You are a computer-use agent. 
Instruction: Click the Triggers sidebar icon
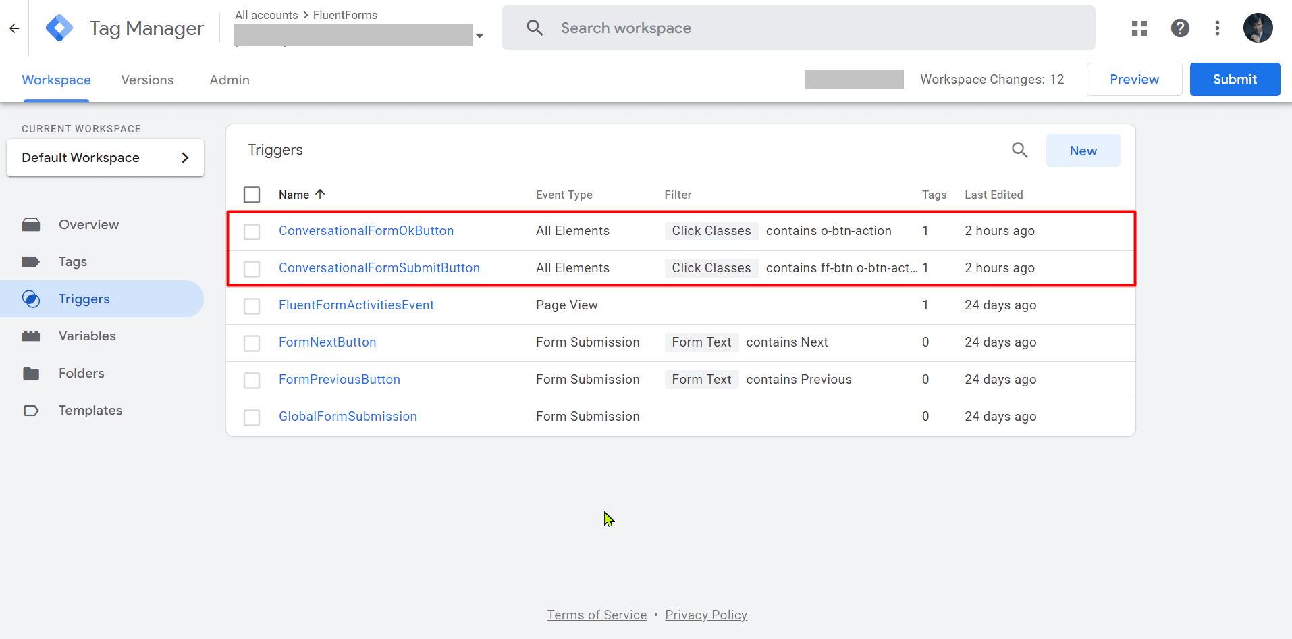[31, 299]
